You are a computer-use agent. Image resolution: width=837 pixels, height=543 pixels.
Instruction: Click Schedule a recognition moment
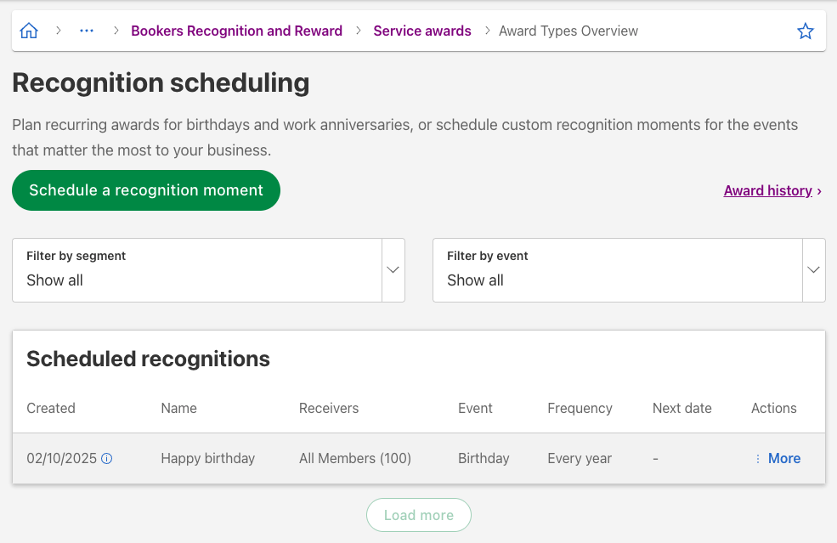pyautogui.click(x=145, y=190)
